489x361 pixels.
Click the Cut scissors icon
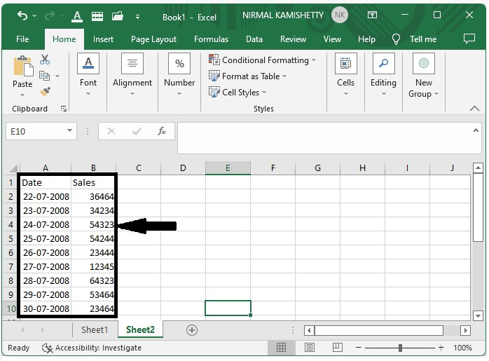pos(45,60)
